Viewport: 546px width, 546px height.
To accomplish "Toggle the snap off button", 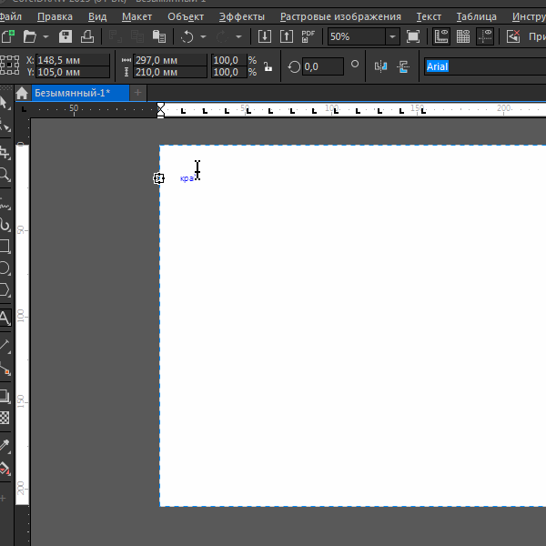I will (x=513, y=36).
